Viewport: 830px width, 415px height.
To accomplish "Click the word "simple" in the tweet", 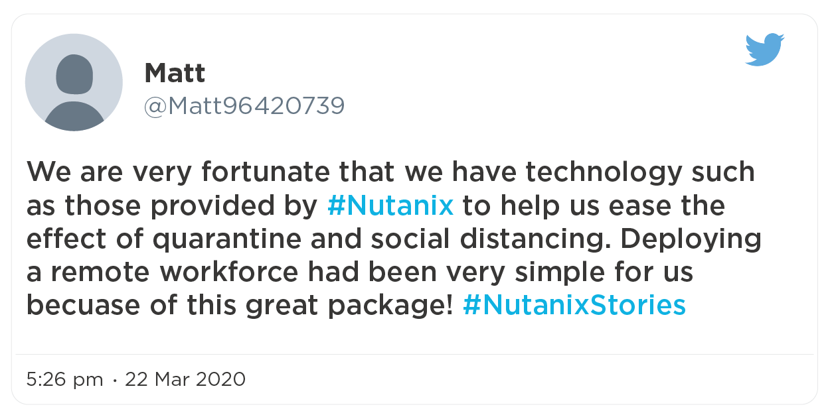I will click(x=560, y=272).
